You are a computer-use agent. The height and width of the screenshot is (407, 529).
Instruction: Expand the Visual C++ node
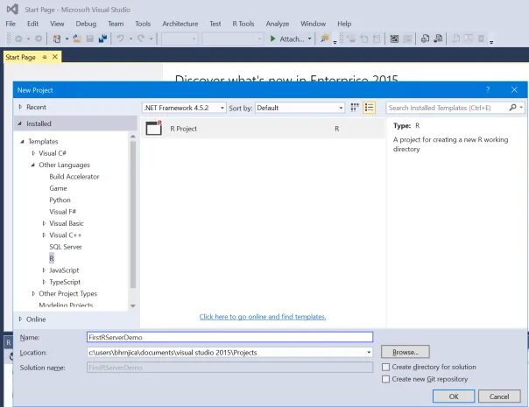(x=44, y=235)
